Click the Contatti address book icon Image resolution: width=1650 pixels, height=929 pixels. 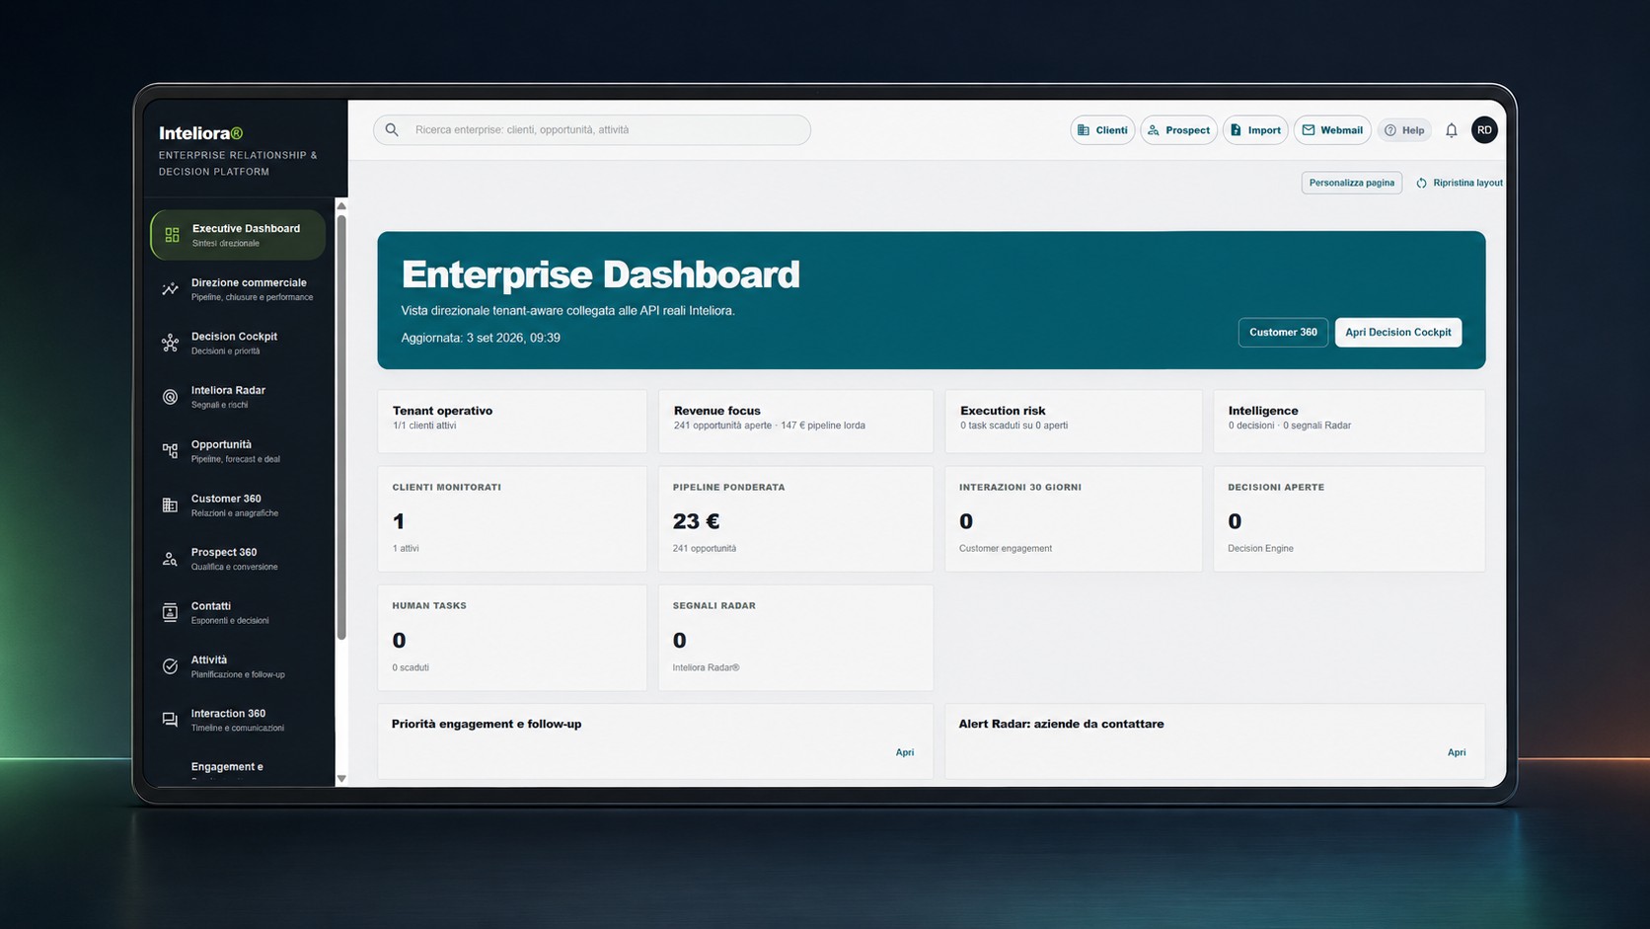pos(170,612)
